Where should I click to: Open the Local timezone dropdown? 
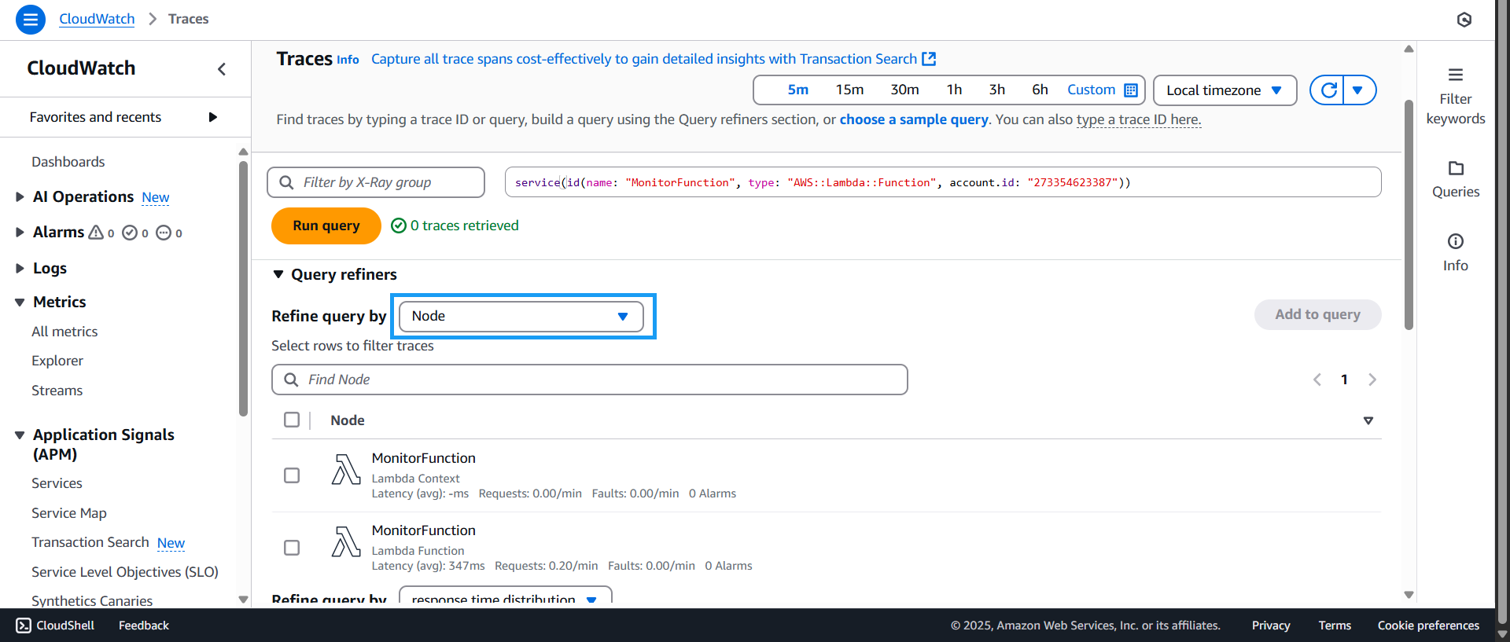click(x=1224, y=90)
